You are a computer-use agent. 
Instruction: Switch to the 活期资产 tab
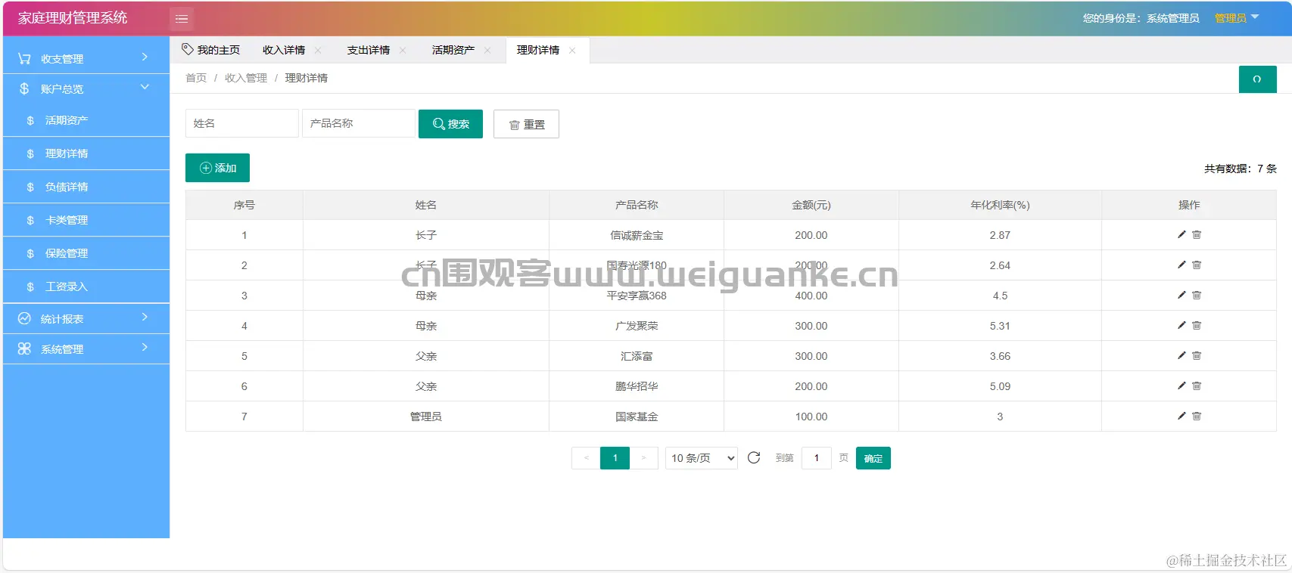point(453,50)
